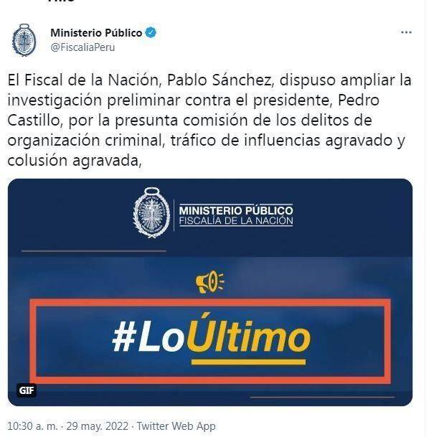The width and height of the screenshot is (429, 437).
Task: Click the FISCALÍA DE LA NACIÓN subtitle
Action: tap(236, 221)
